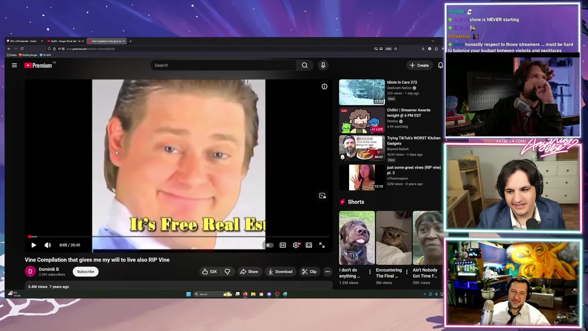Switch to the QTCinderella Twitch tab
The width and height of the screenshot is (588, 331).
pyautogui.click(x=23, y=41)
